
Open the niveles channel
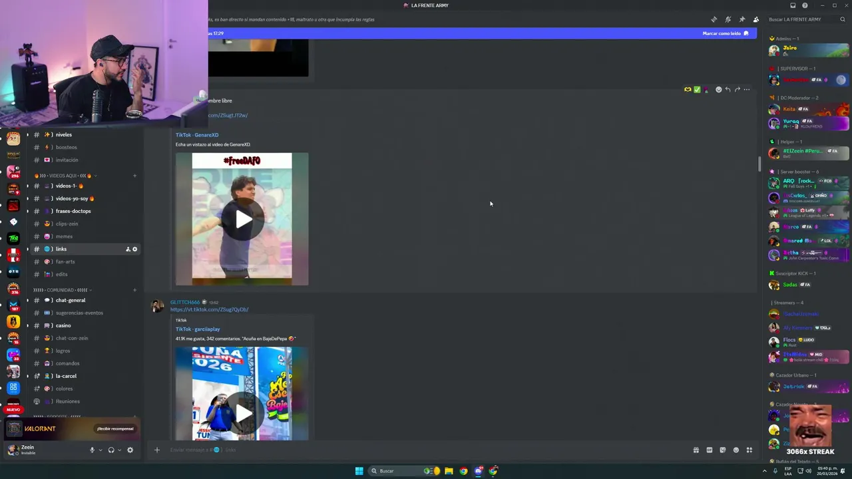pos(85,134)
